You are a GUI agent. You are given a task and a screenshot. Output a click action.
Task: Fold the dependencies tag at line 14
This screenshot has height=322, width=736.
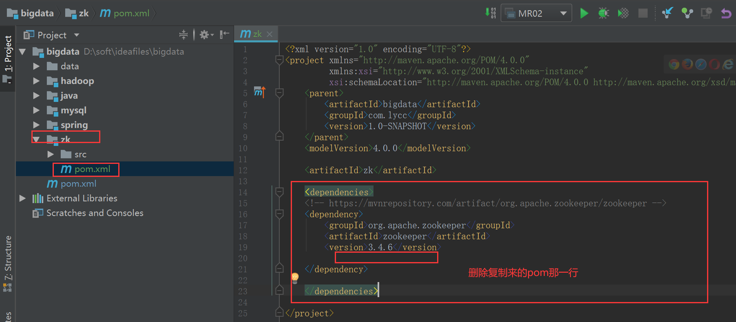(x=279, y=192)
